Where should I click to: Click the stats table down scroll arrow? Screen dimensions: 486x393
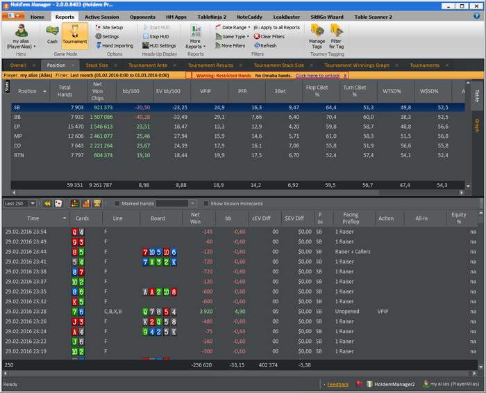point(468,186)
